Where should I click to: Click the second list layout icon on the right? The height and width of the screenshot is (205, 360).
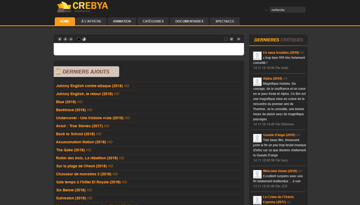point(231,39)
